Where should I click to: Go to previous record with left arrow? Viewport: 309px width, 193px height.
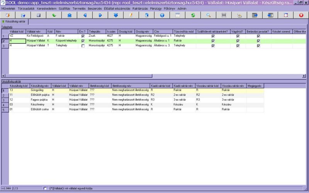pyautogui.click(x=85, y=15)
